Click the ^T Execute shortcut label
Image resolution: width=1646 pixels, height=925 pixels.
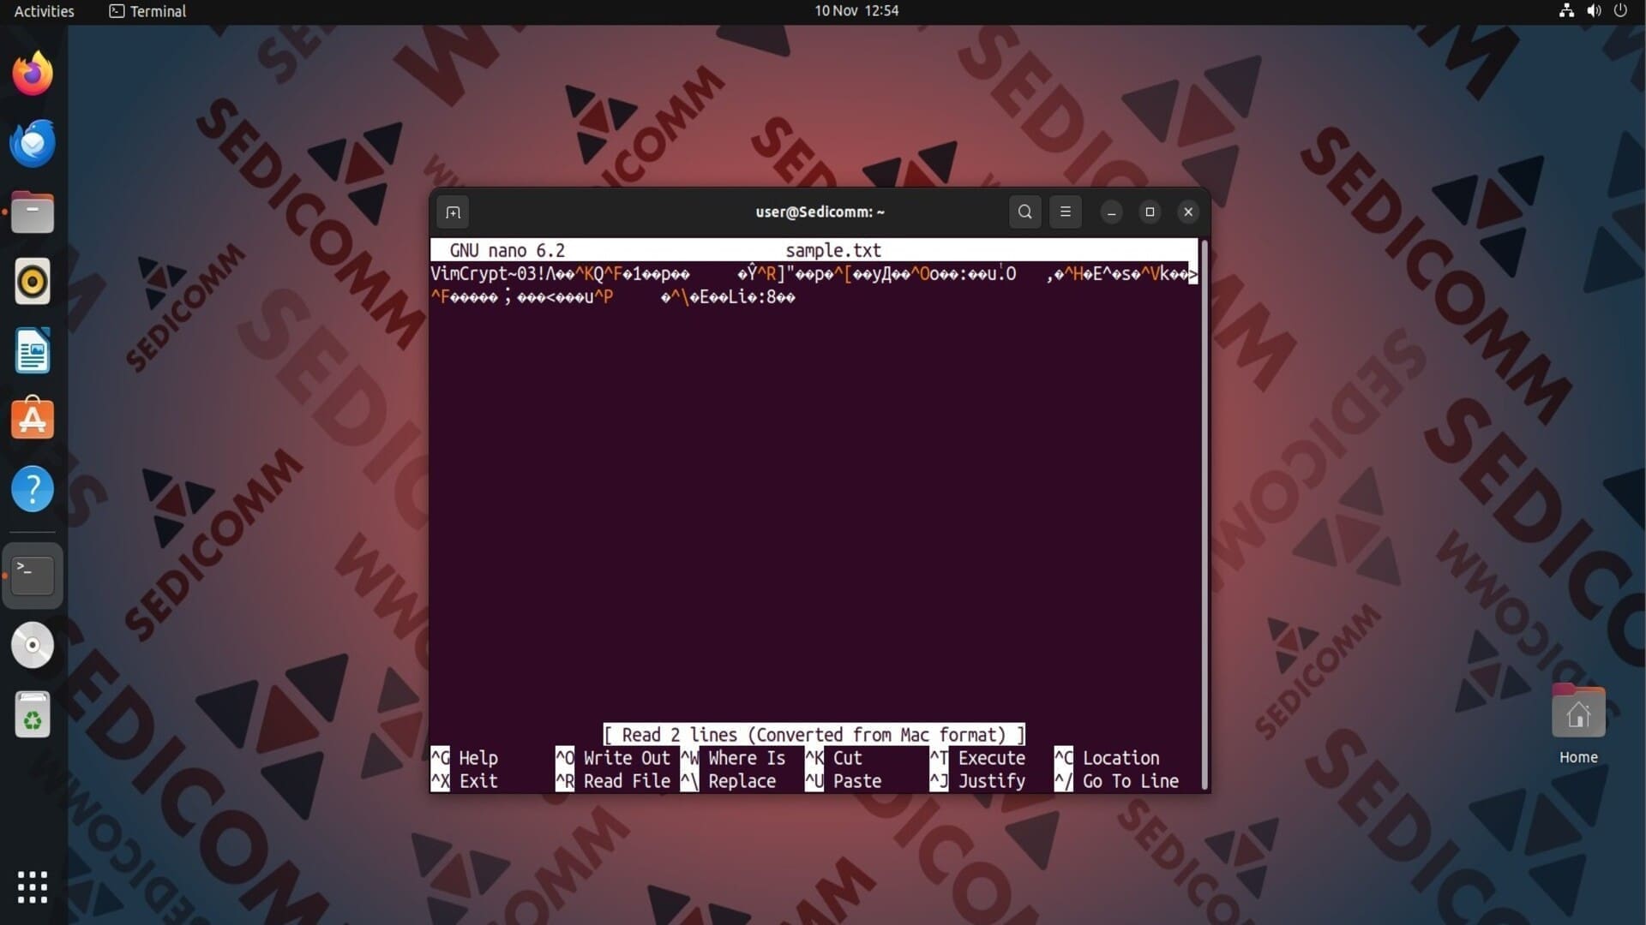[x=977, y=758]
